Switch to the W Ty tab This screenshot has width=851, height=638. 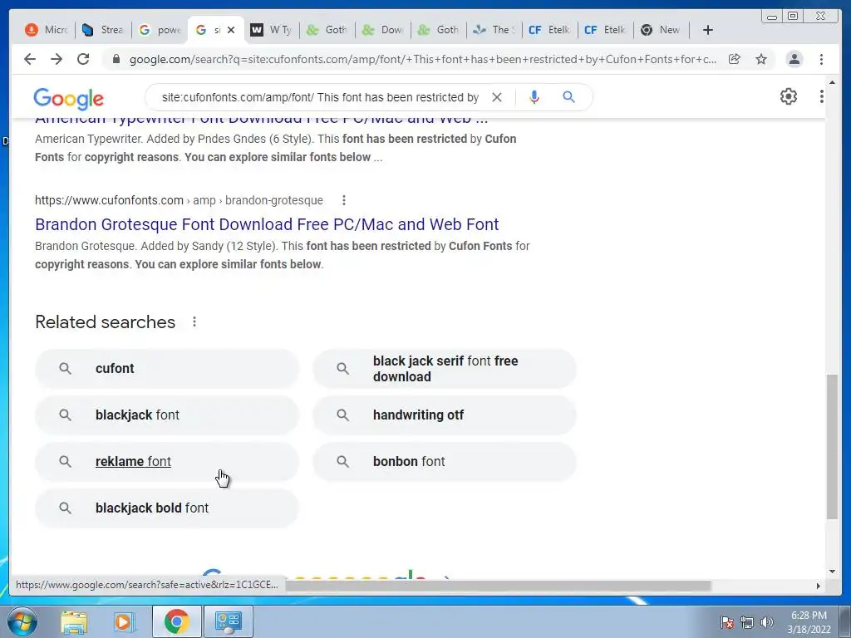pos(272,30)
